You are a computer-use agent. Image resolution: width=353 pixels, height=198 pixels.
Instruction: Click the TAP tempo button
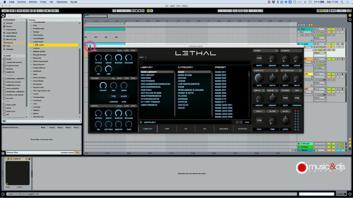pos(19,11)
